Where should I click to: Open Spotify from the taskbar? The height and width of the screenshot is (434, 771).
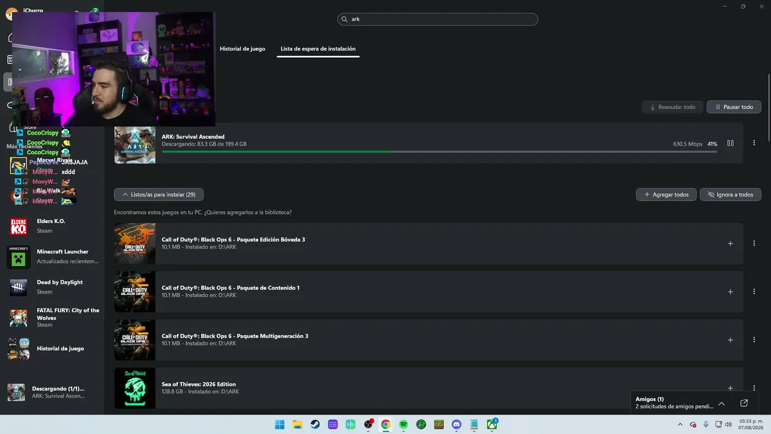404,424
